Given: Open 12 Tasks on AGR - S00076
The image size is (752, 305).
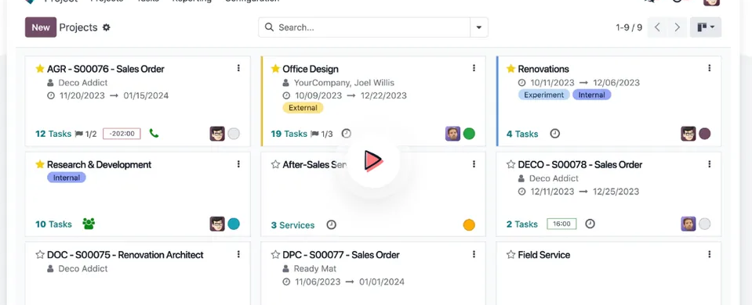Looking at the screenshot, I should coord(53,134).
